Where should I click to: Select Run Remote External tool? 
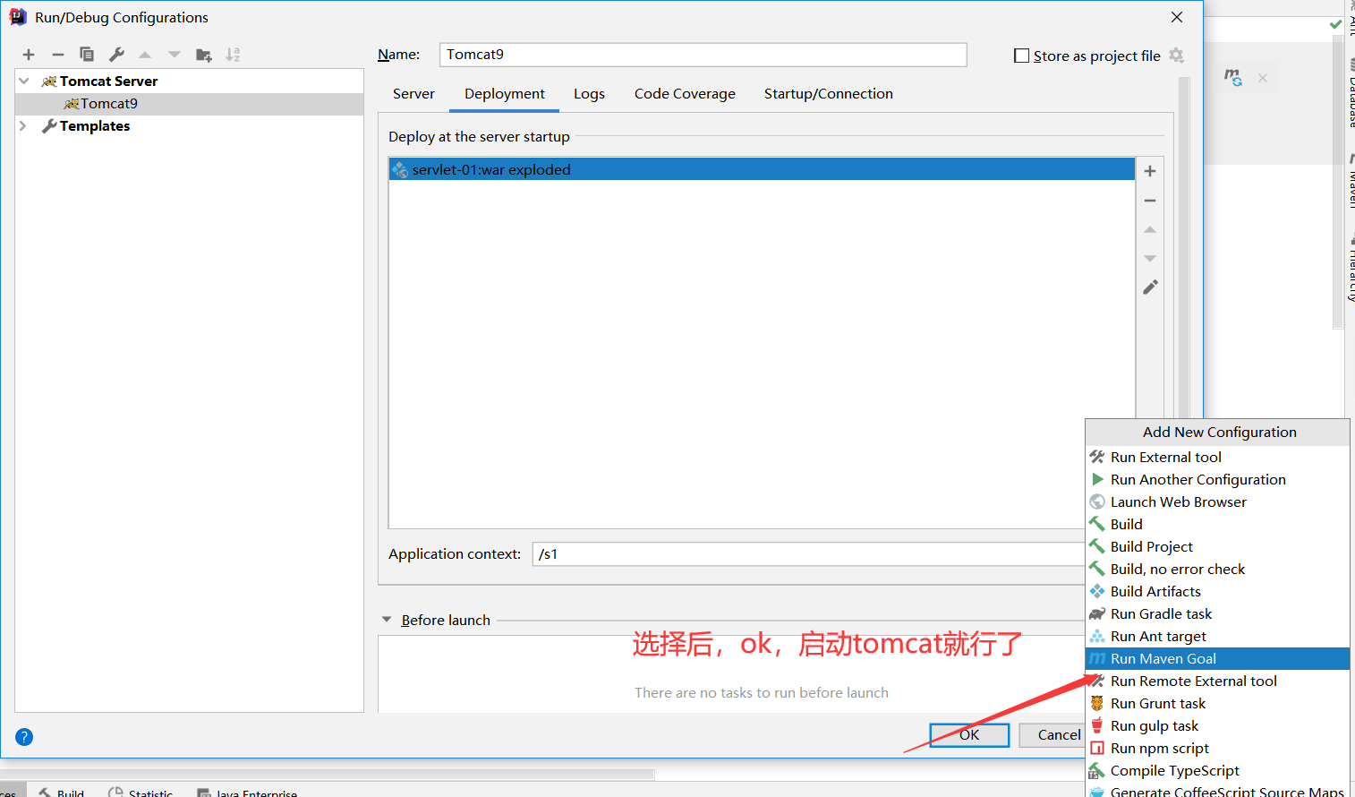pyautogui.click(x=1217, y=681)
